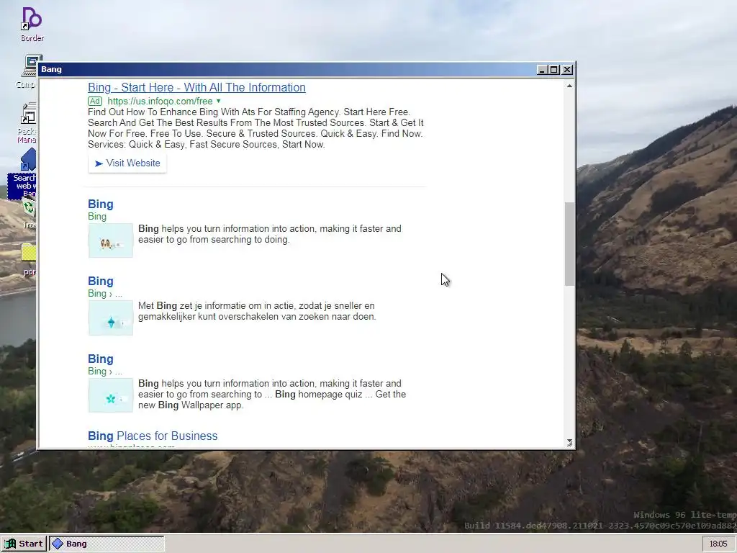Image resolution: width=737 pixels, height=553 pixels.
Task: Click the green Ad badge
Action: tap(95, 101)
